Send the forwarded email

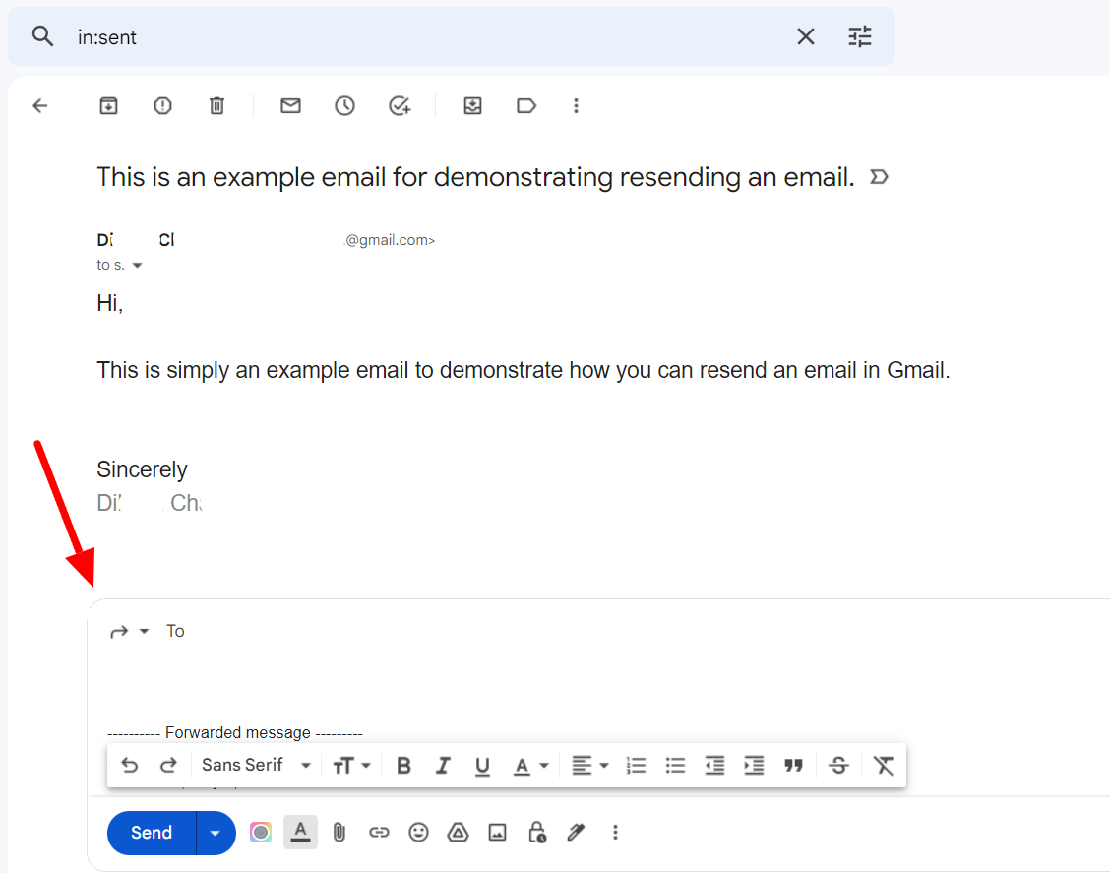[152, 833]
